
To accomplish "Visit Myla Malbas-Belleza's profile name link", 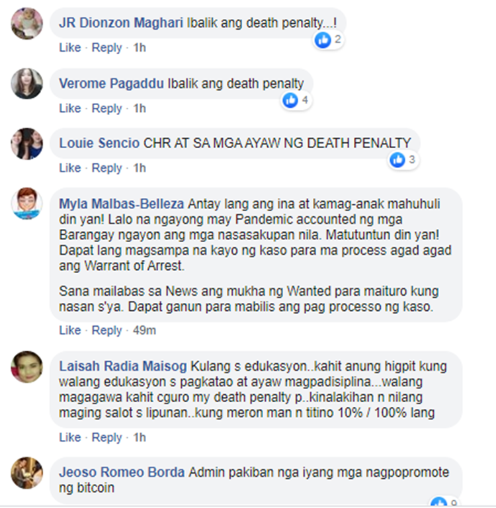I will point(122,204).
